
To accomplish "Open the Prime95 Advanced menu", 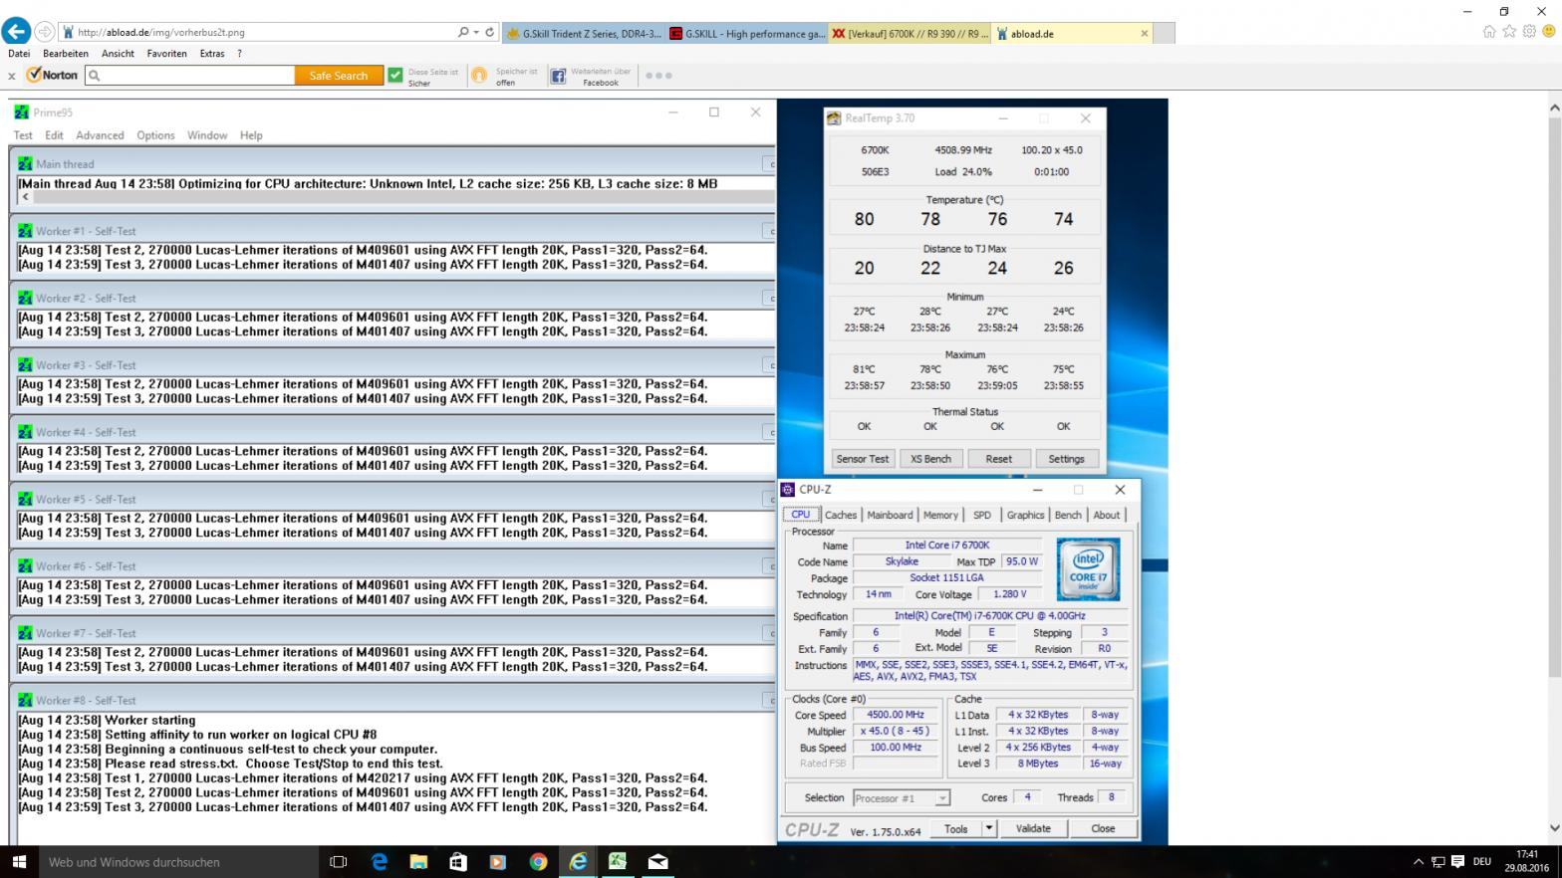I will coord(100,135).
